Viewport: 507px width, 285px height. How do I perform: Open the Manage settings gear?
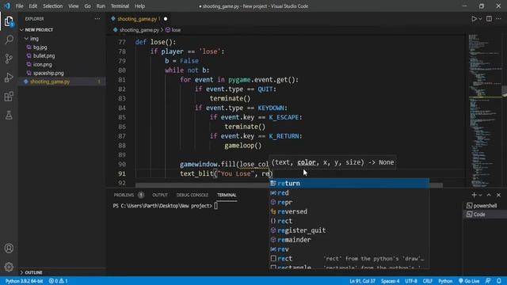[x=9, y=267]
